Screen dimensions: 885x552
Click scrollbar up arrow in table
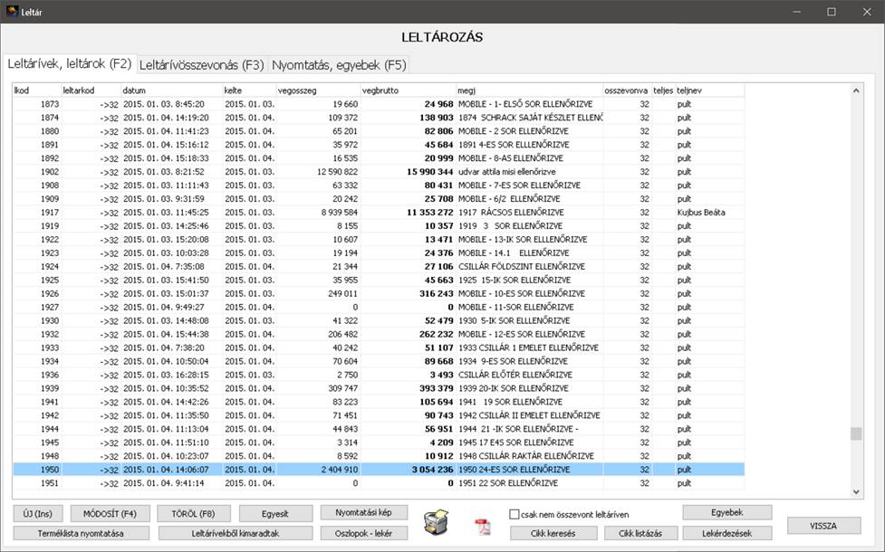857,90
